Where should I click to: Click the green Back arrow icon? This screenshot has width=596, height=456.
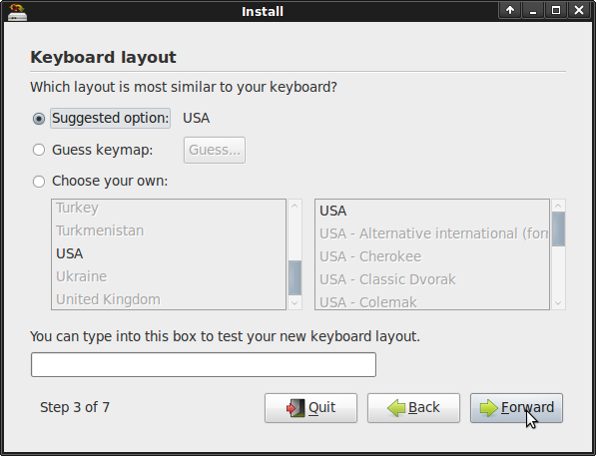pos(396,408)
